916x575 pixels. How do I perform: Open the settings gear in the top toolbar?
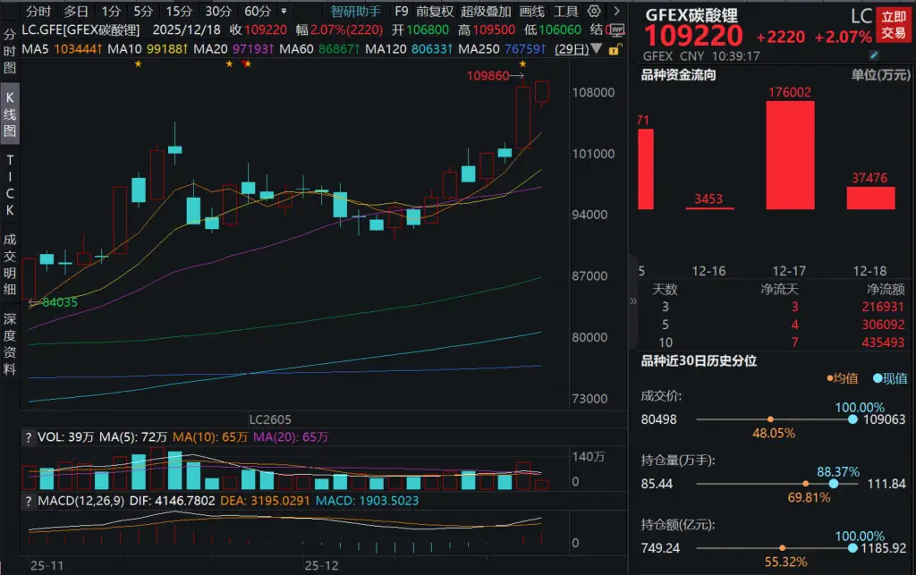coord(593,11)
